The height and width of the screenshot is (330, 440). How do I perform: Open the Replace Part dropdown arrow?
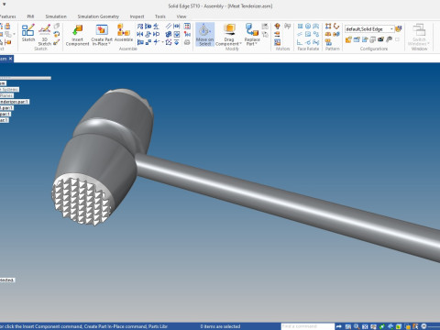point(257,44)
